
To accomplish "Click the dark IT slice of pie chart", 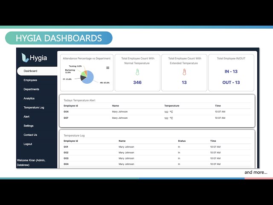I will (83, 78).
